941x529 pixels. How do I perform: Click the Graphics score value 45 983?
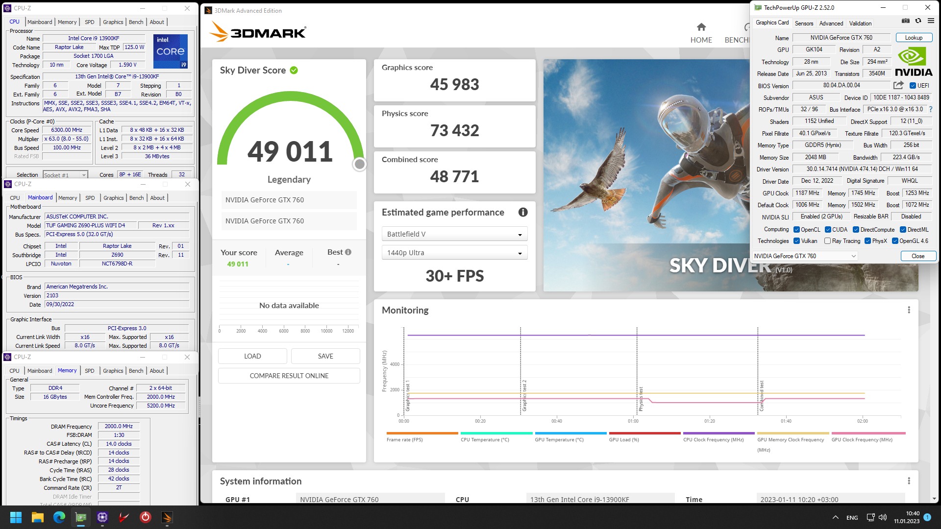(454, 84)
